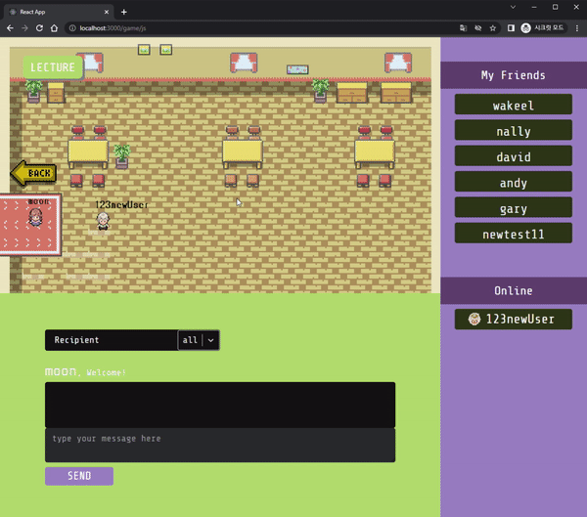This screenshot has width=587, height=517.
Task: Send the chat message
Action: tap(79, 476)
